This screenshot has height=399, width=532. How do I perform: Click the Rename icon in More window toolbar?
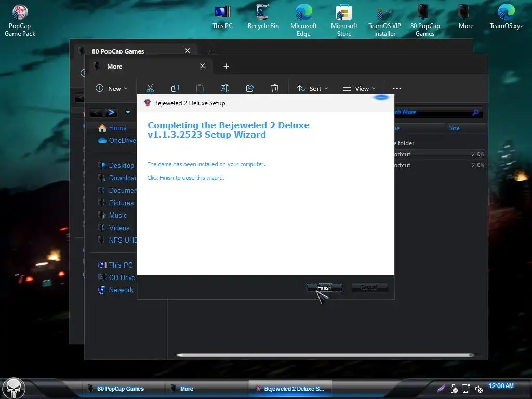225,88
